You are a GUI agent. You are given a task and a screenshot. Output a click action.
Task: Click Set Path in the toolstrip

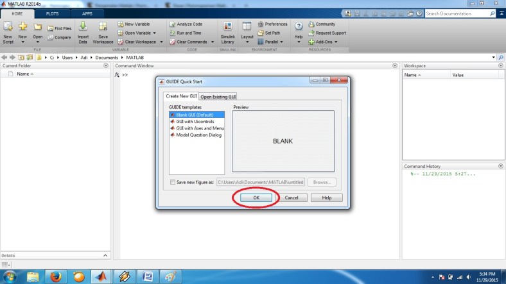tap(269, 33)
